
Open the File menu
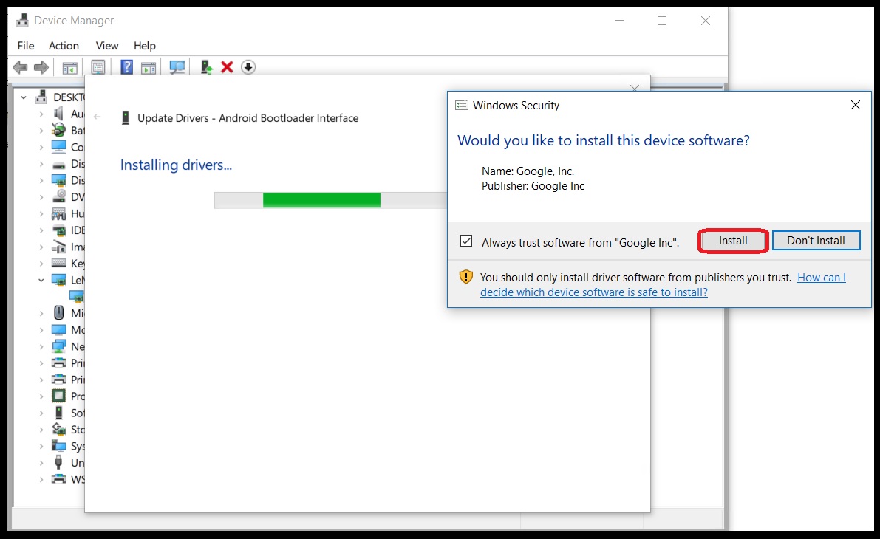[26, 46]
